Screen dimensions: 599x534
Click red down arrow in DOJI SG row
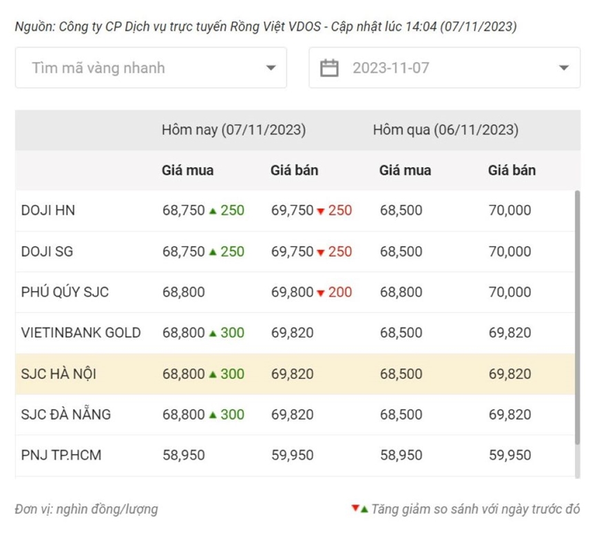click(321, 253)
